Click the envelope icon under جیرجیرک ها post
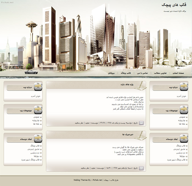The image size is (192, 186). point(141,168)
